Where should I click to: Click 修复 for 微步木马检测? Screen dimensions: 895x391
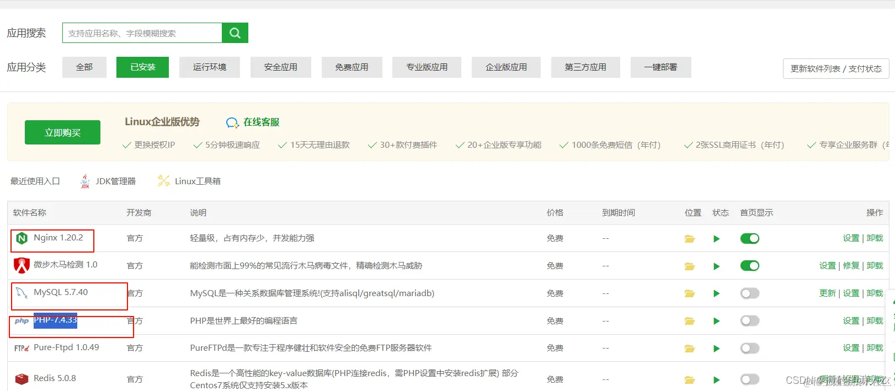pos(851,266)
